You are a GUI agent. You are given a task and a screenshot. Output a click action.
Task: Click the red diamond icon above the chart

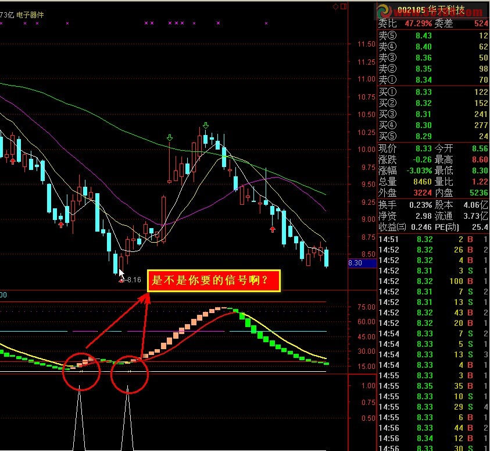335,6
